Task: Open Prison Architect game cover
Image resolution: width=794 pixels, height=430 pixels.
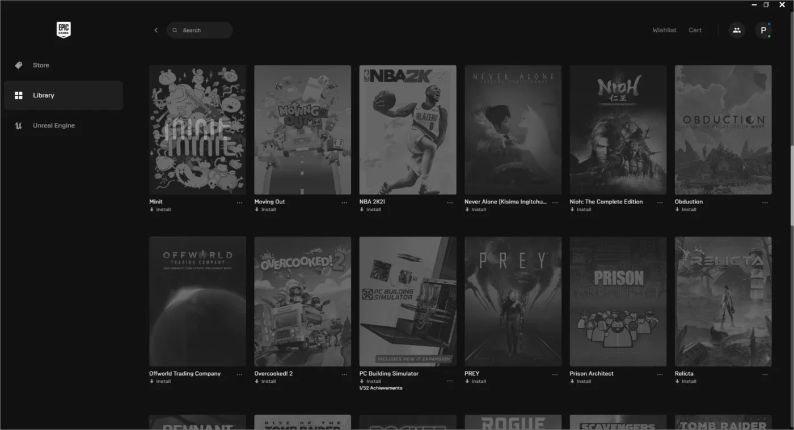Action: 618,301
